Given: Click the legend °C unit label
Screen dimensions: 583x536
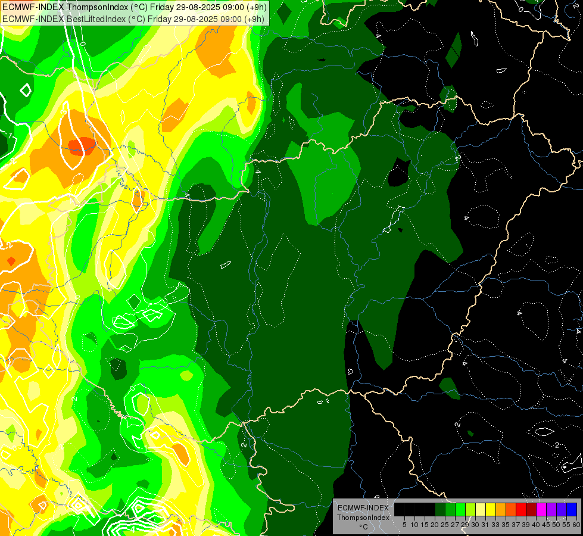Looking at the screenshot, I should point(364,527).
